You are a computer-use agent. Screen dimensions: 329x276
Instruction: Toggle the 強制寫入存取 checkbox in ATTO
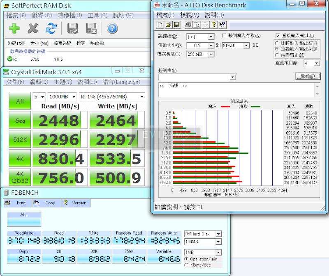[224, 36]
